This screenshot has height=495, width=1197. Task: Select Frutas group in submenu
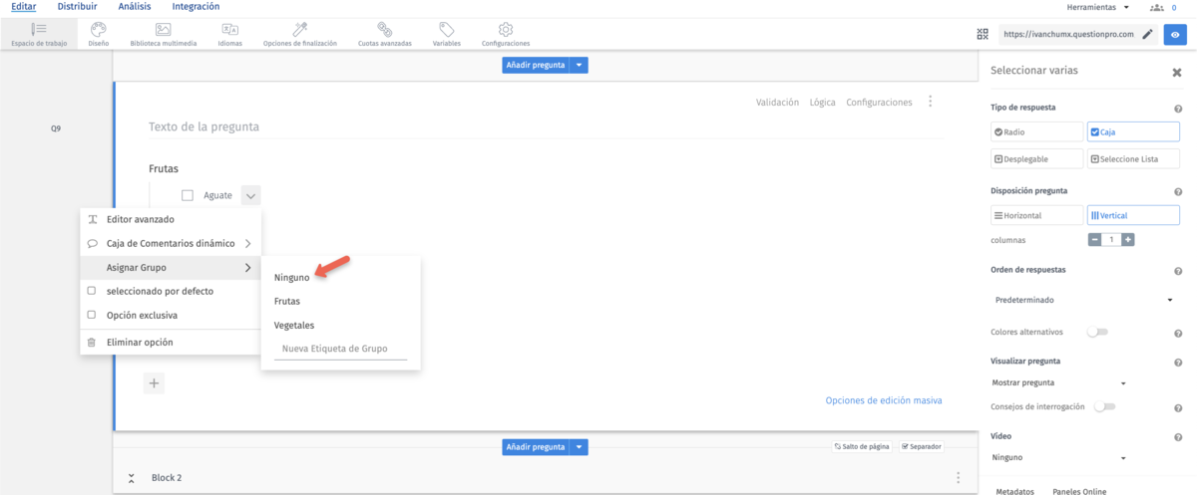287,301
